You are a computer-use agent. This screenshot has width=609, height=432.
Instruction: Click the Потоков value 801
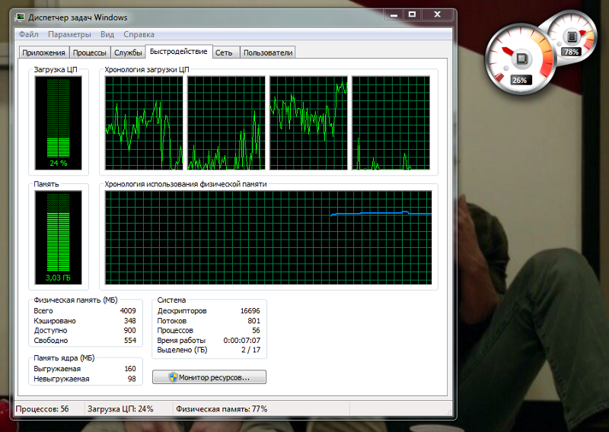point(253,321)
